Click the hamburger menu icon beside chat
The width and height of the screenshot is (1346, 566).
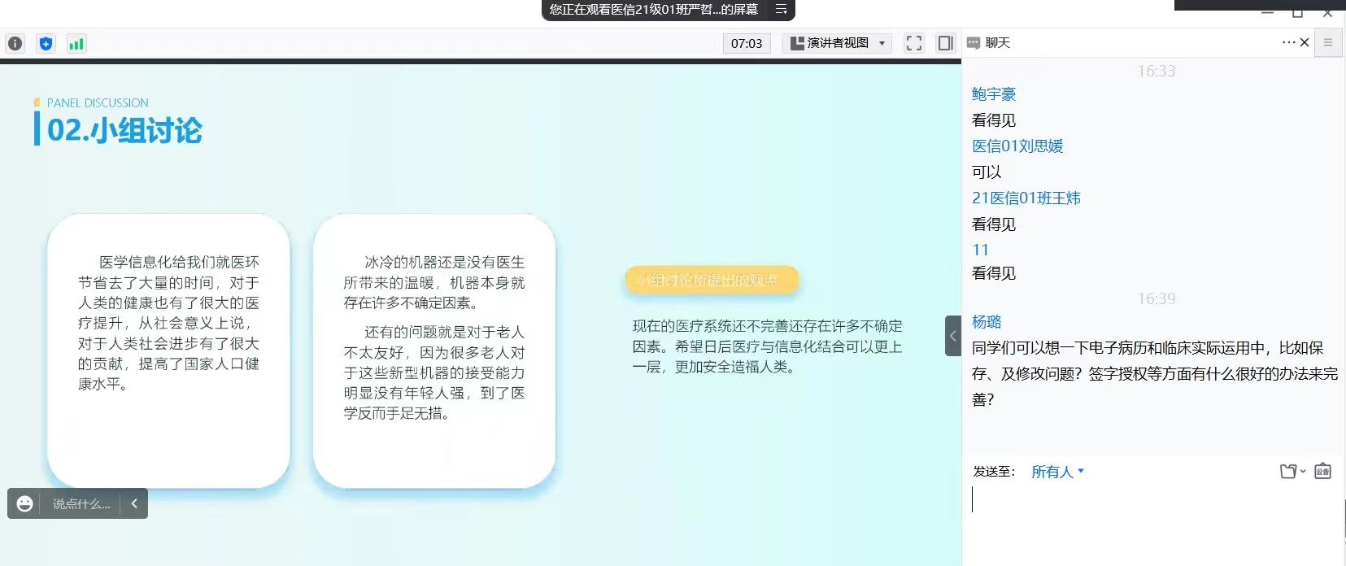coord(1328,42)
